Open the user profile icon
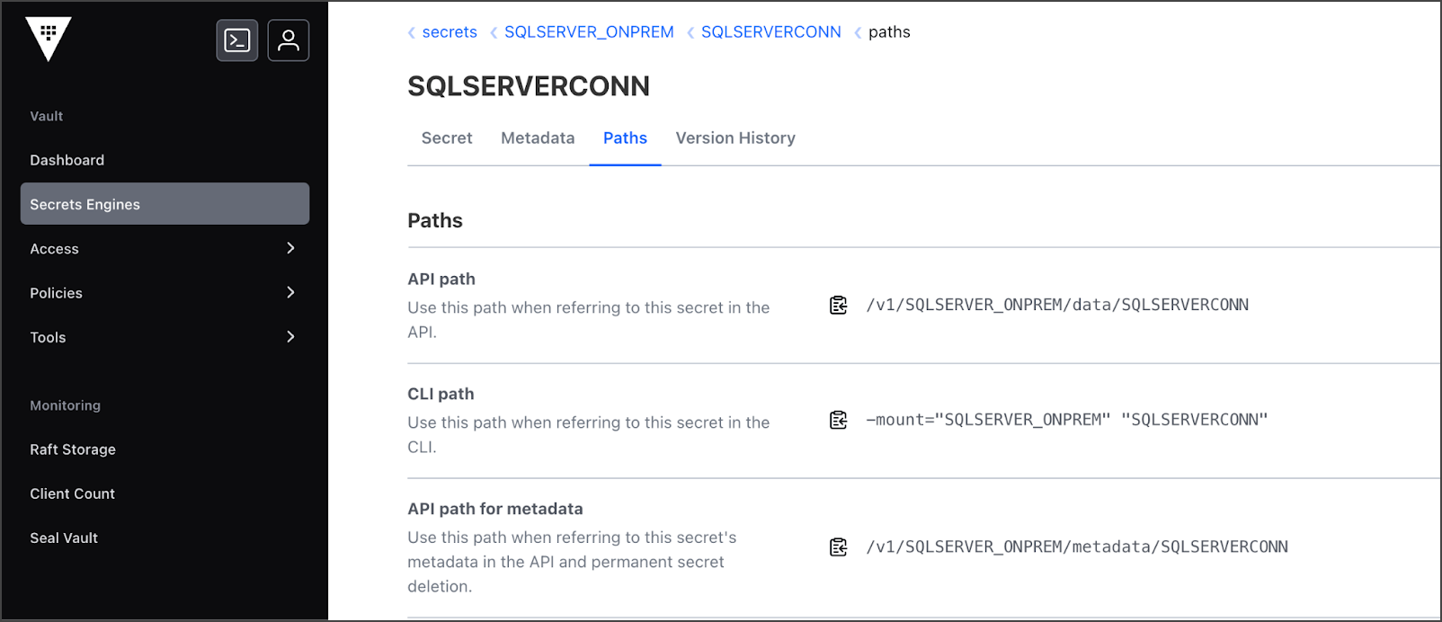1442x622 pixels. coord(289,40)
